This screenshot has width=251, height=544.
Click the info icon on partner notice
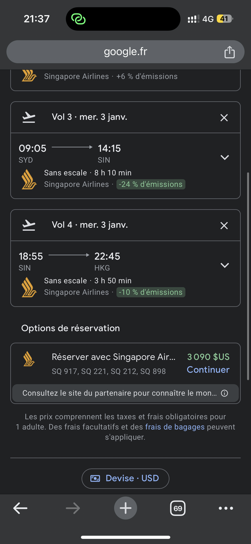click(224, 393)
